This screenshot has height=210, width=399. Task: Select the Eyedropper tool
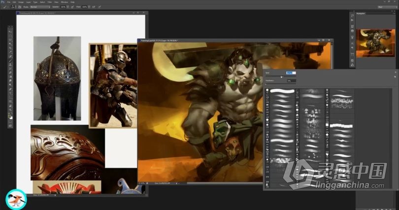click(x=10, y=52)
